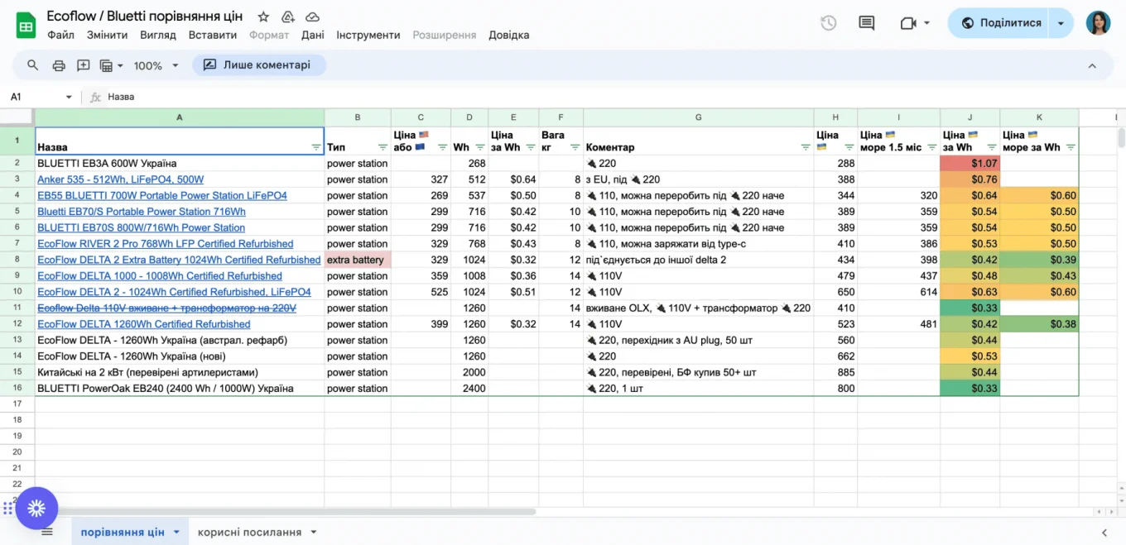
Task: Collapse the toolbar with the chevron arrow
Action: click(x=1092, y=65)
